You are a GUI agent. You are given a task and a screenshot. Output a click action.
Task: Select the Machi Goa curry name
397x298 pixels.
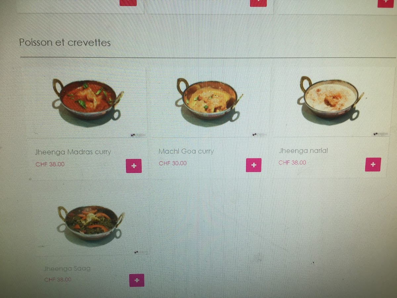coord(186,151)
